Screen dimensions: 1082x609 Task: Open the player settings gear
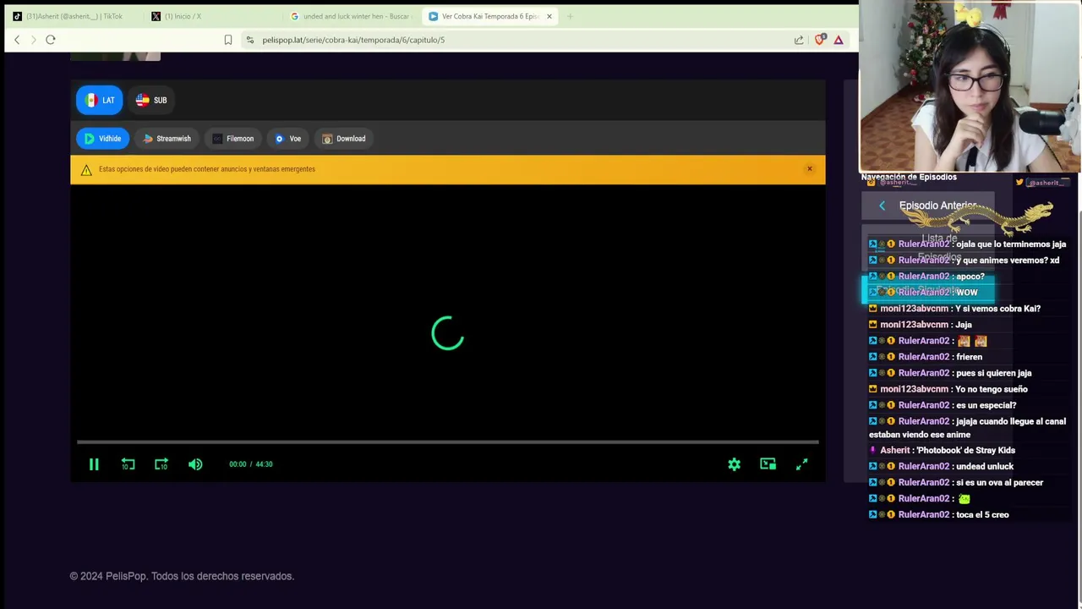coord(734,464)
